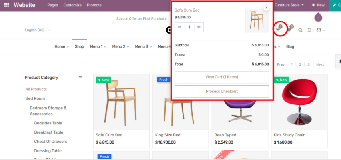
Task: Collapse the Product Category section
Action: (80, 77)
